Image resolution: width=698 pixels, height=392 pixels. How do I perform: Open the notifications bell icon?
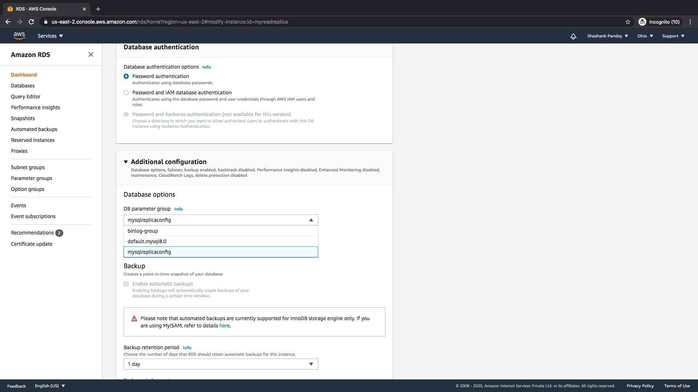click(573, 36)
